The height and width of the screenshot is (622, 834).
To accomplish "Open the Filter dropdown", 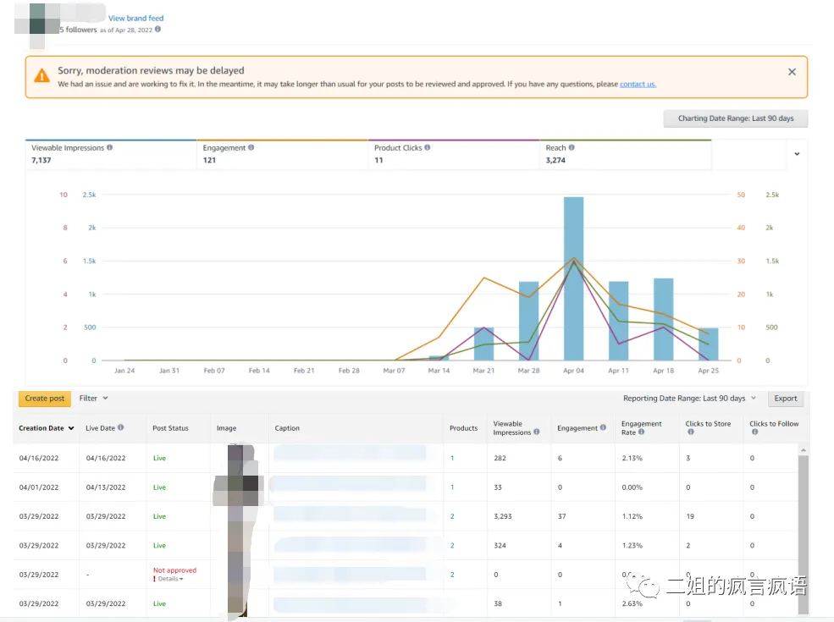I will click(94, 399).
